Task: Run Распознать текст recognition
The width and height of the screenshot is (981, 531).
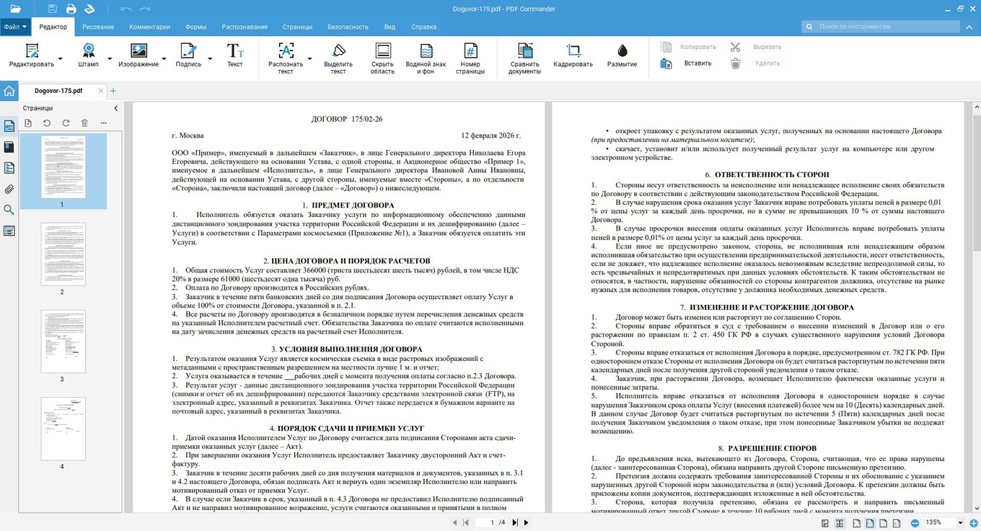Action: coord(286,58)
